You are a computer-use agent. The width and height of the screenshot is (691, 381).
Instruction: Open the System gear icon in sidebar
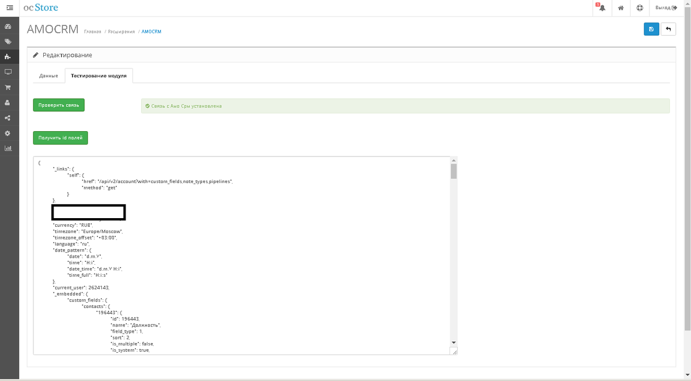pyautogui.click(x=8, y=133)
